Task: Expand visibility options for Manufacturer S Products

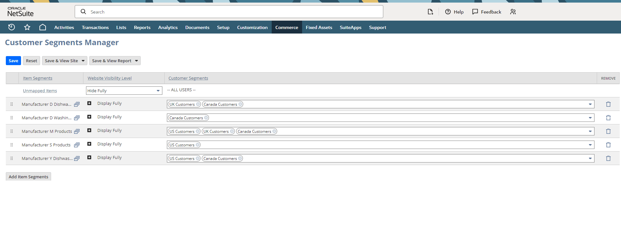Action: click(89, 144)
